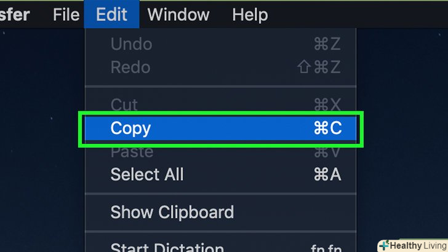The width and height of the screenshot is (448, 252).
Task: Click the fn fn shortcut beside Dictation
Action: 326,247
